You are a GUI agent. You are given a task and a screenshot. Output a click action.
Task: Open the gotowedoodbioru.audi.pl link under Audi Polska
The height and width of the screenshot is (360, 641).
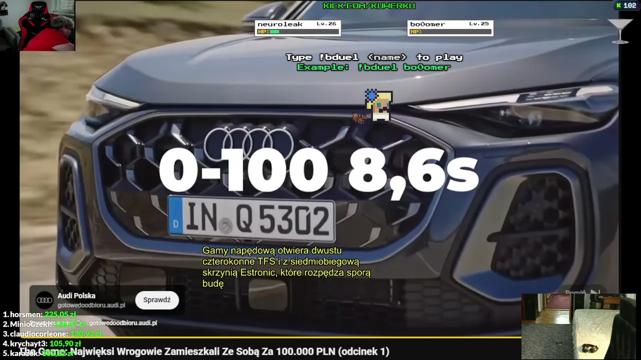click(x=91, y=305)
